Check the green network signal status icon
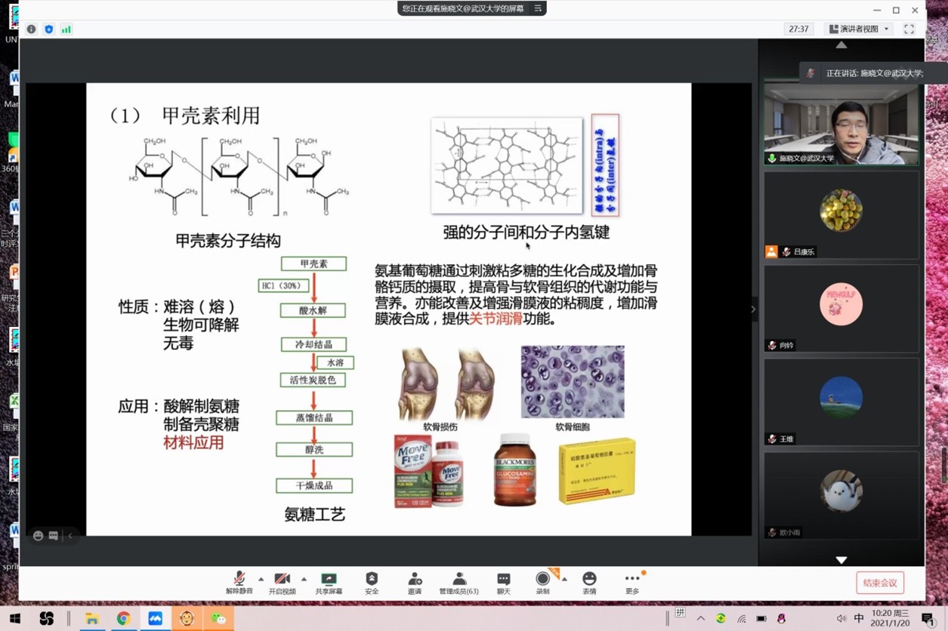Viewport: 948px width, 631px height. click(66, 29)
